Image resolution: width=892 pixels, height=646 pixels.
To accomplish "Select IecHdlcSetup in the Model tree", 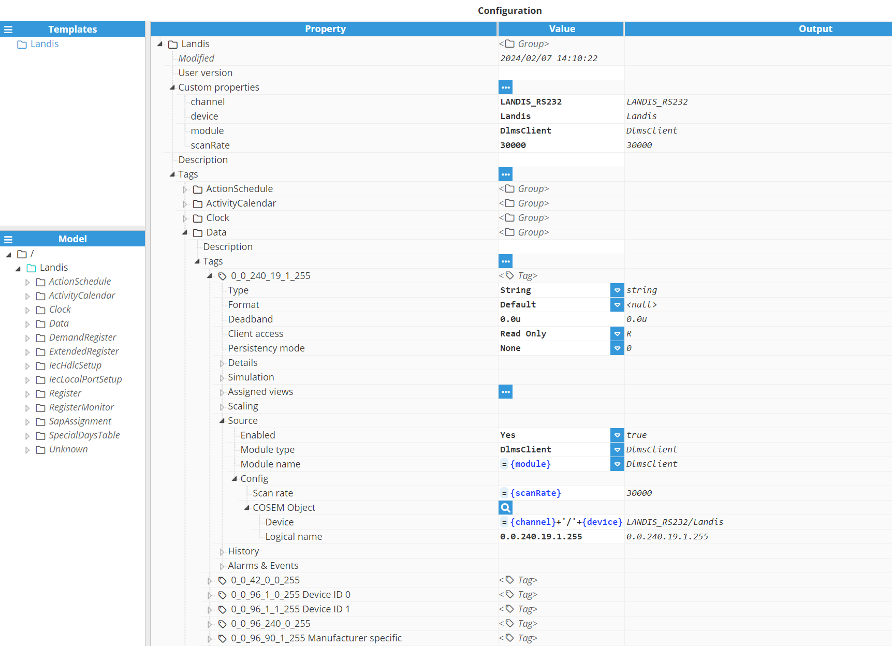I will (x=75, y=365).
